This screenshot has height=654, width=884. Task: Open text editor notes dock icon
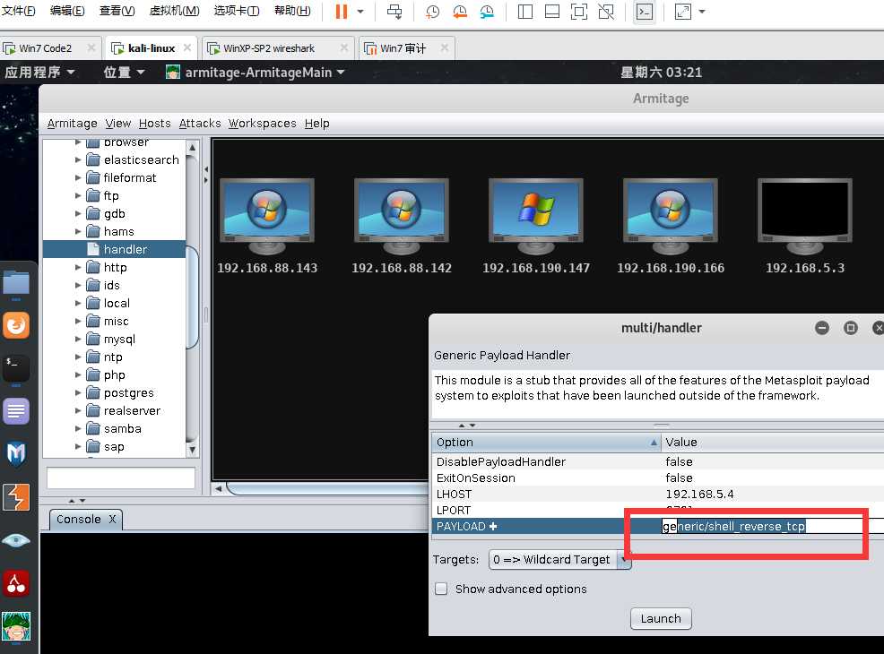point(16,410)
